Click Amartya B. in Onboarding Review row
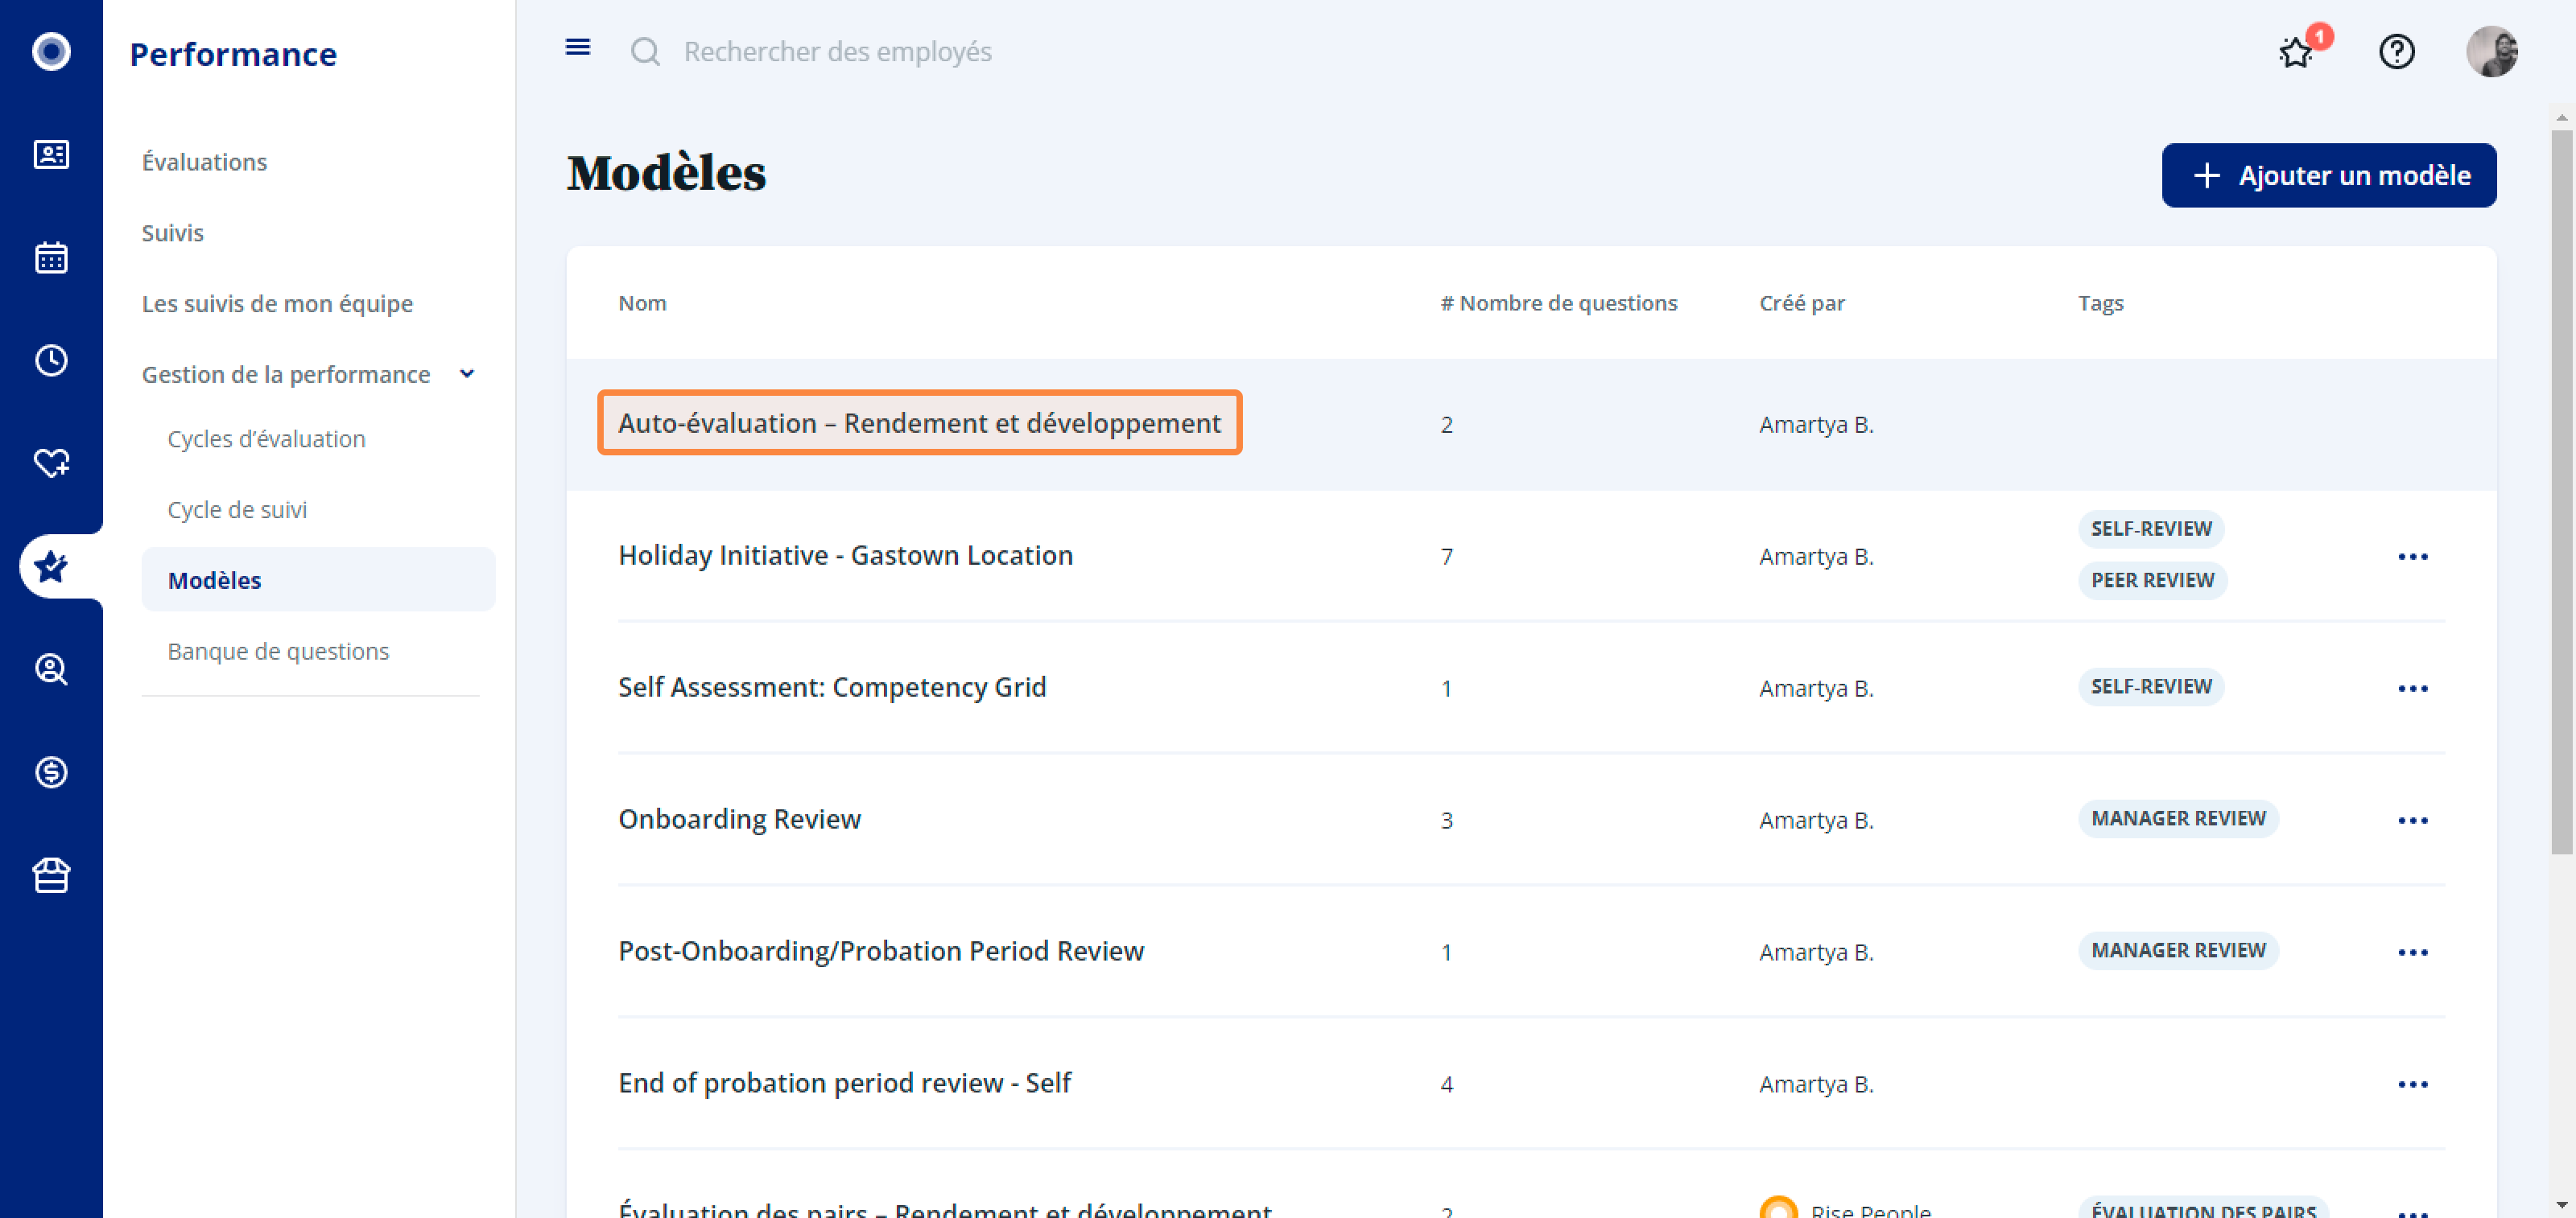 pyautogui.click(x=1816, y=821)
